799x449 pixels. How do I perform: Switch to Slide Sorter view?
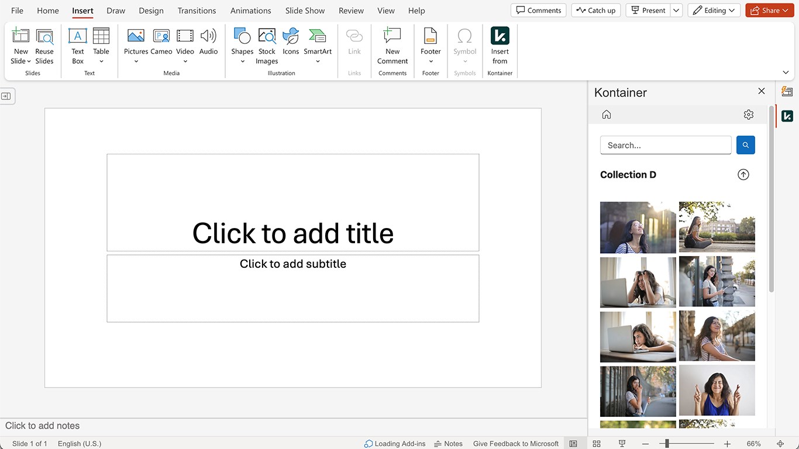tap(597, 444)
